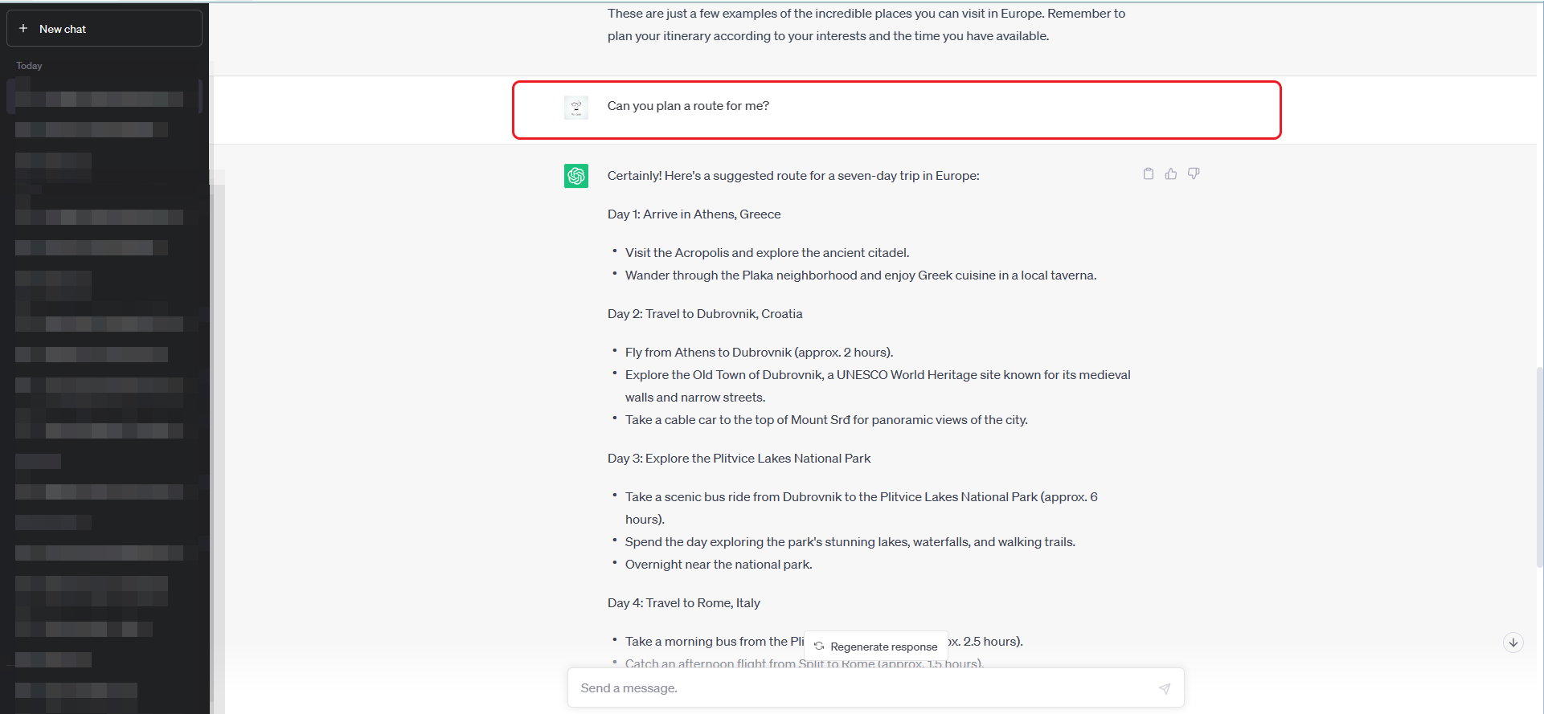Click the user avatar next to the question

pyautogui.click(x=575, y=107)
